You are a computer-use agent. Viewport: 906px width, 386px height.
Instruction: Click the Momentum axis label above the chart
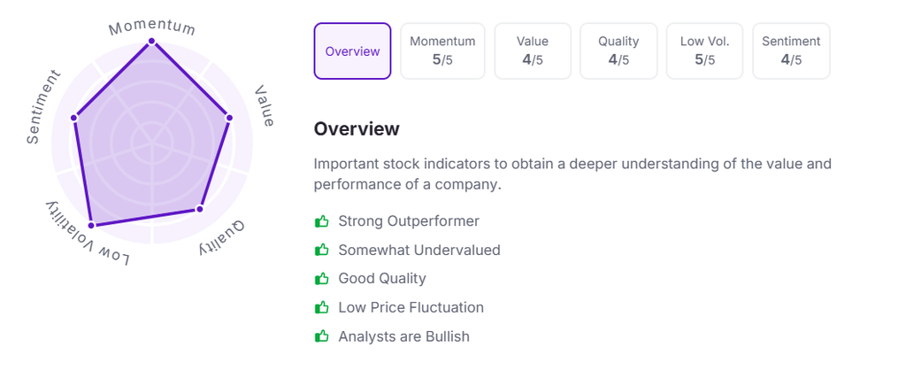[151, 27]
